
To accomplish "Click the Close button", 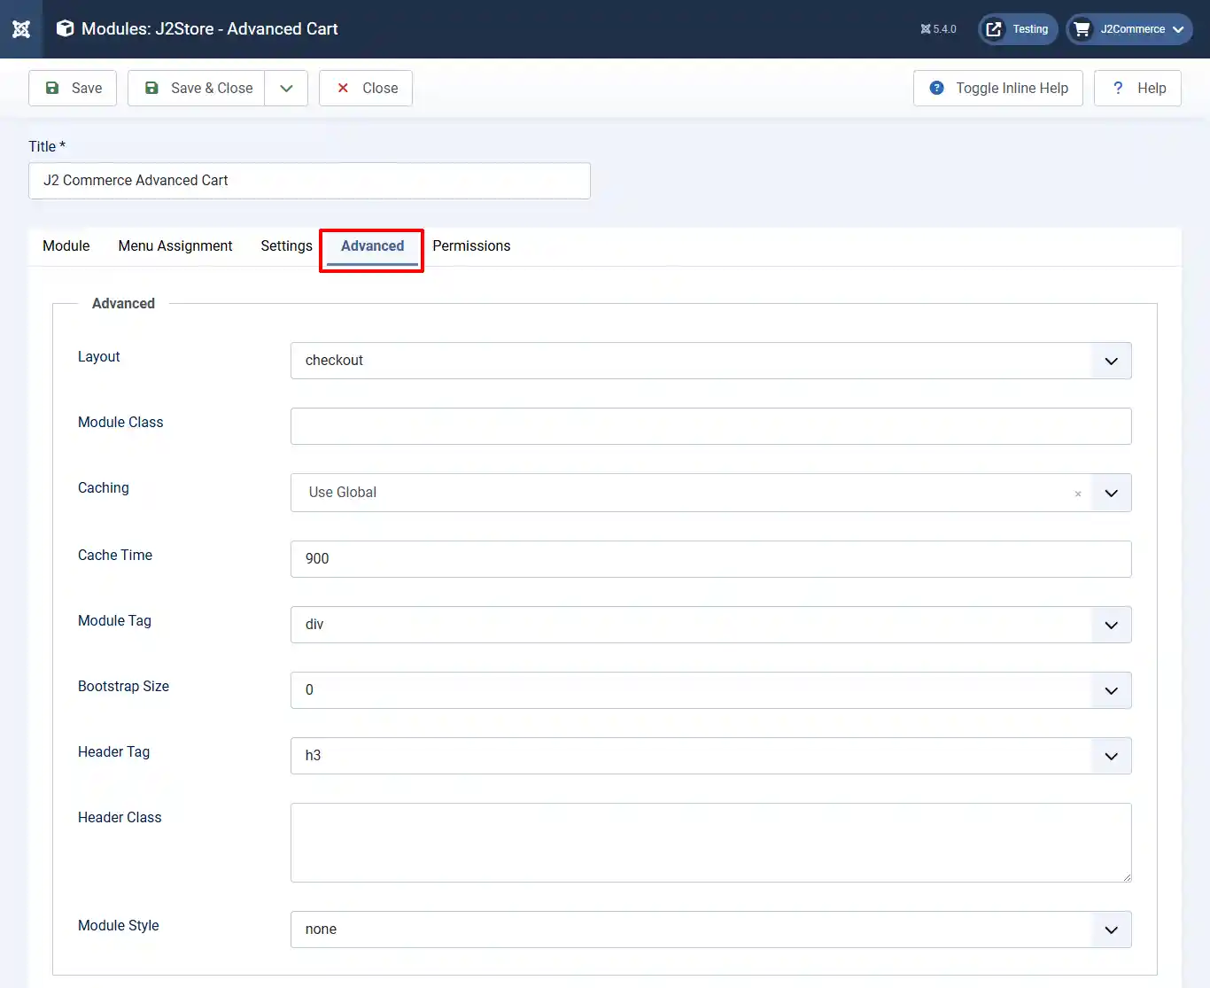I will click(x=366, y=89).
